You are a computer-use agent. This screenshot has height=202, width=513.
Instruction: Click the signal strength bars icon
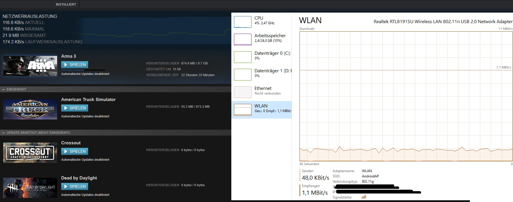(364, 197)
